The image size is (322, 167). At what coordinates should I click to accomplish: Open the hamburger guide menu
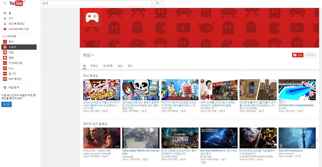click(5, 3)
